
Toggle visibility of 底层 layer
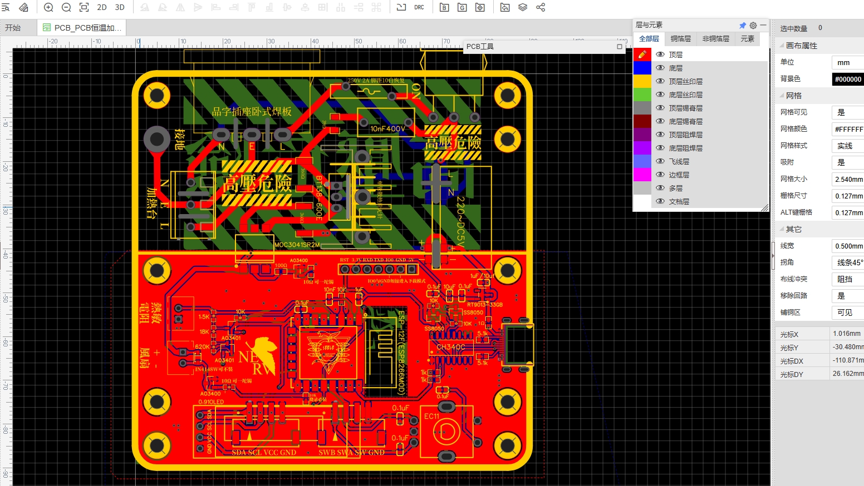tap(660, 68)
